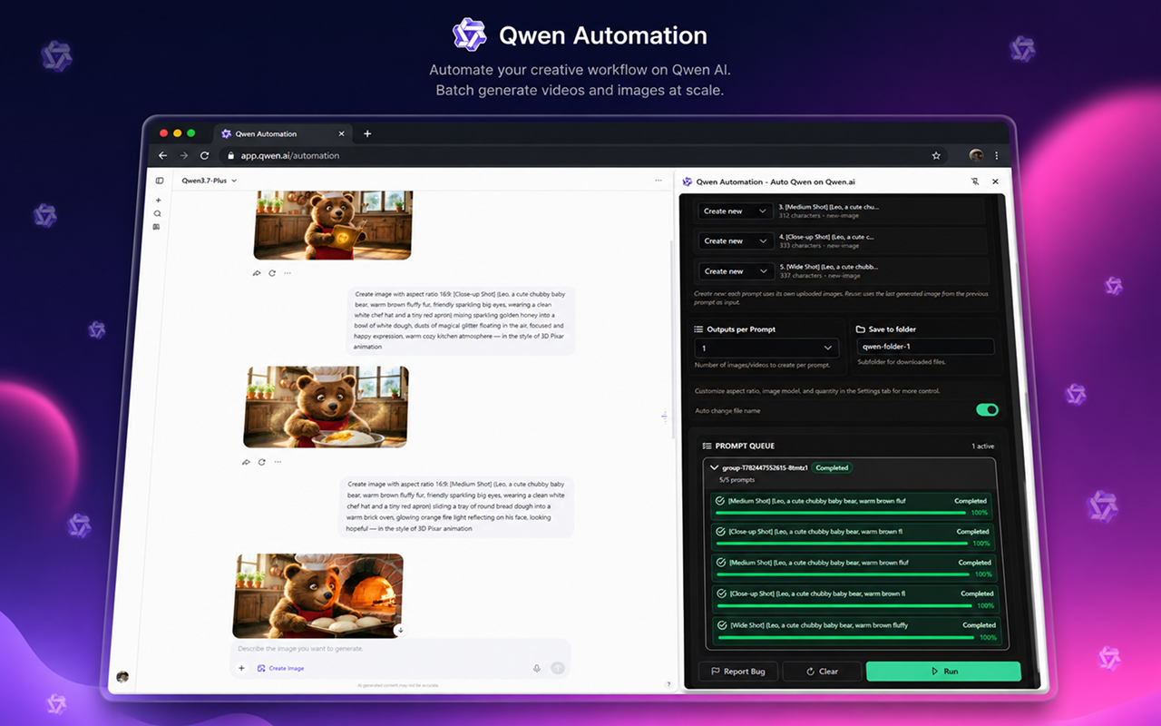Go back using the browser back arrow
Image resolution: width=1161 pixels, height=726 pixels.
(x=163, y=155)
